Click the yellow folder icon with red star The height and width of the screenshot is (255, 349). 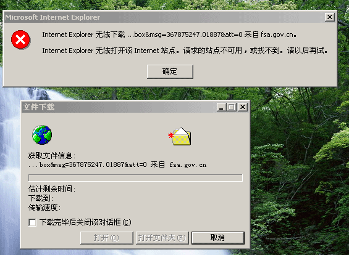click(x=180, y=136)
